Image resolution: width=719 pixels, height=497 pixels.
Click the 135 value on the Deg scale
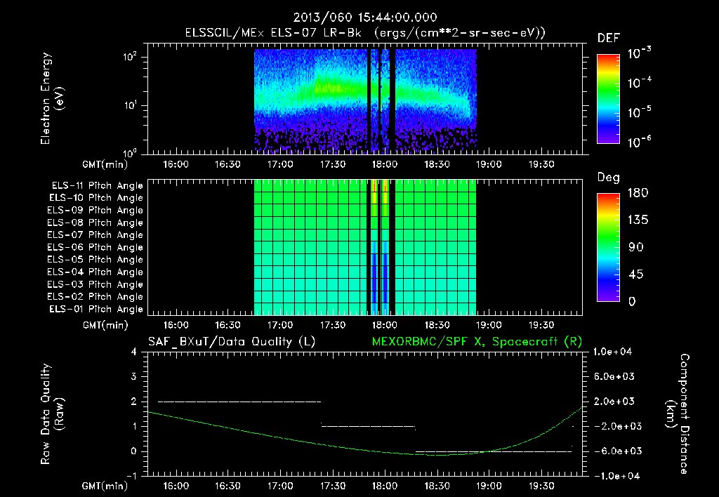(638, 220)
